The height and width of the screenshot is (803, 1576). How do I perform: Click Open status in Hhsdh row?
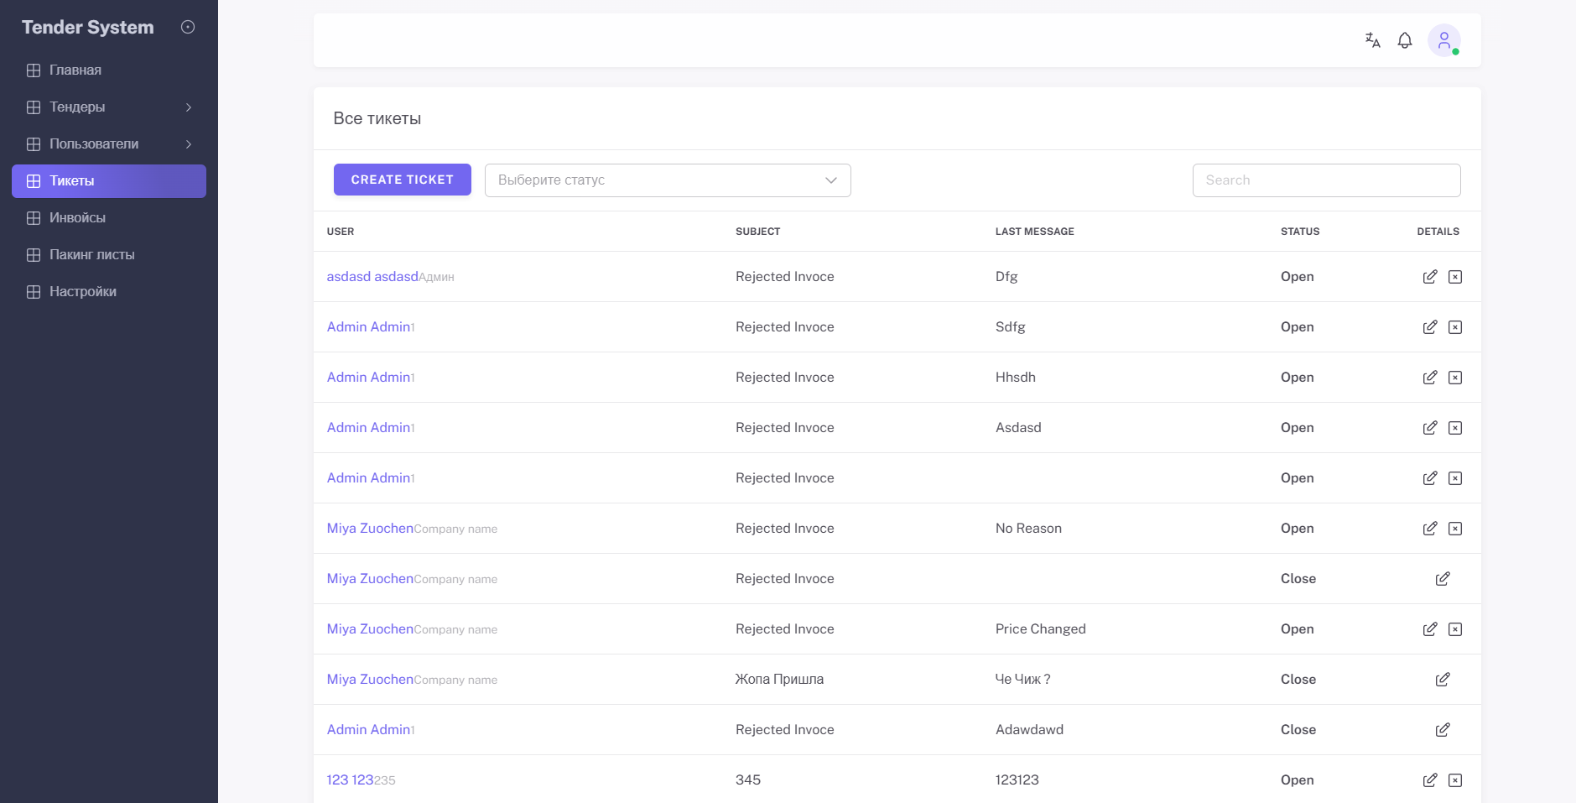1298,378
